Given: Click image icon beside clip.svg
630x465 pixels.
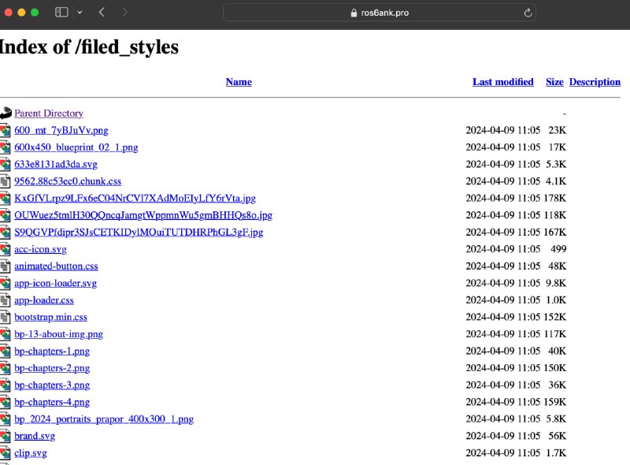Looking at the screenshot, I should pos(5,453).
